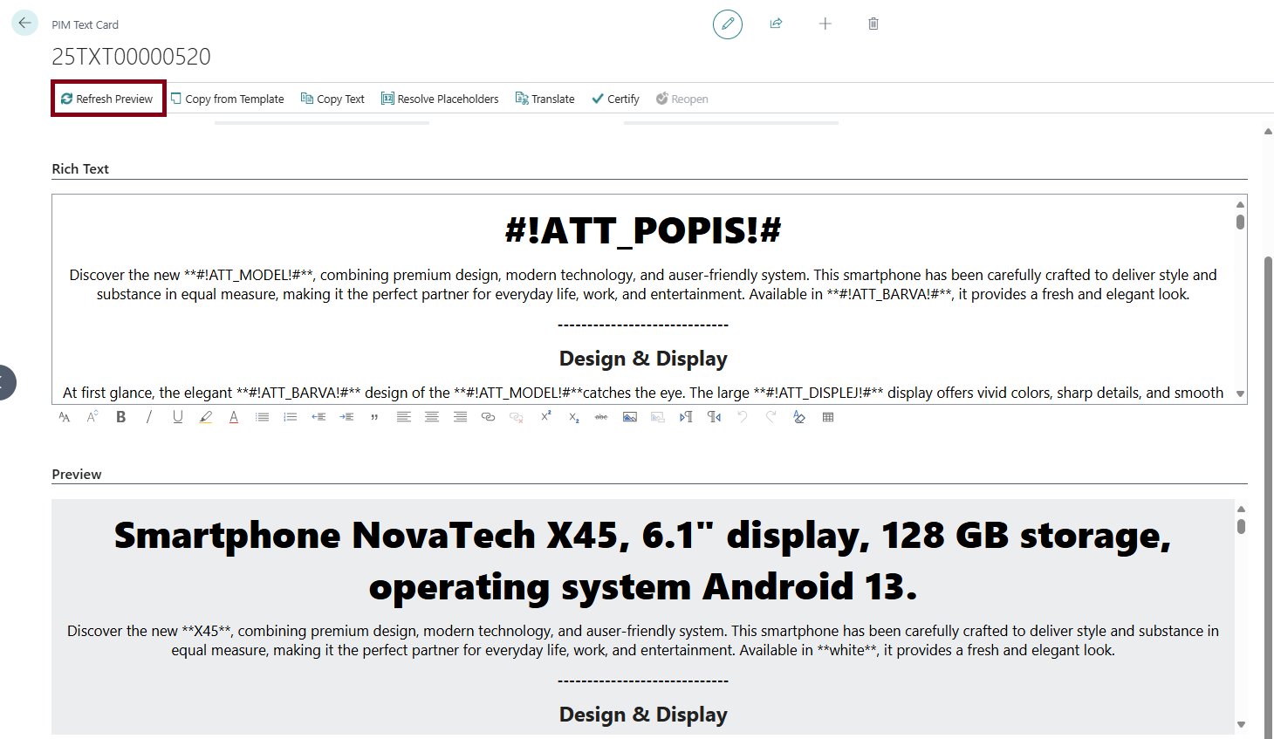This screenshot has width=1274, height=739.
Task: Undo the last edit with the undo icon
Action: [742, 416]
